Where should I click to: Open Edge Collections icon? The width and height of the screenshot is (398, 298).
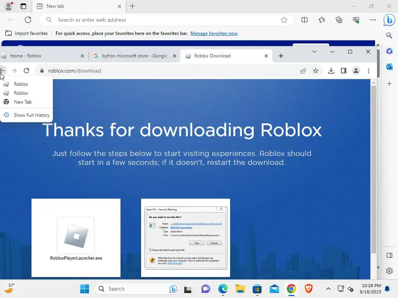[x=339, y=20]
